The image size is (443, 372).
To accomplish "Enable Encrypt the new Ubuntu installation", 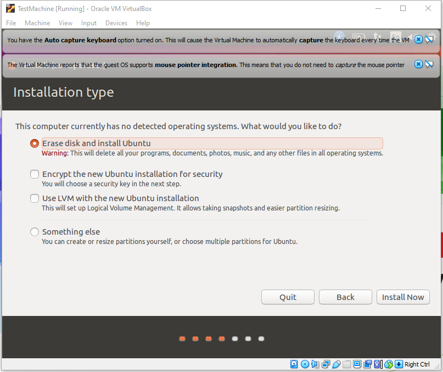I will point(35,174).
